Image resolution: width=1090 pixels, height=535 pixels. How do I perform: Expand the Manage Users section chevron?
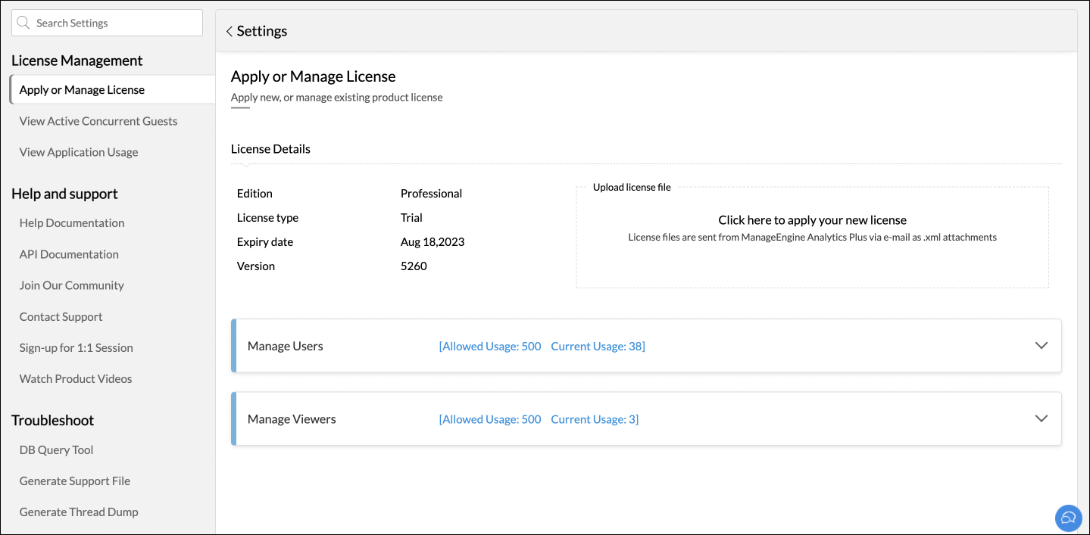pyautogui.click(x=1041, y=346)
